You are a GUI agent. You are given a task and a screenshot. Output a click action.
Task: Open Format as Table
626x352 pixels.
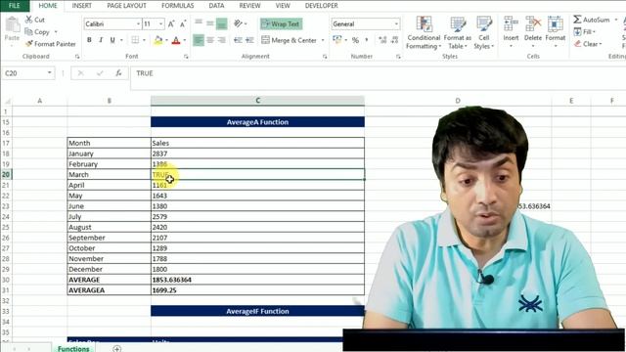[458, 32]
